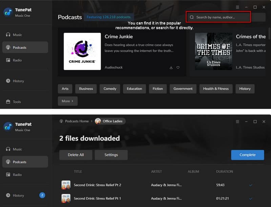Open Crimes of the Times cover thumbnail
Viewport: 271px width, 207px height.
pyautogui.click(x=214, y=51)
